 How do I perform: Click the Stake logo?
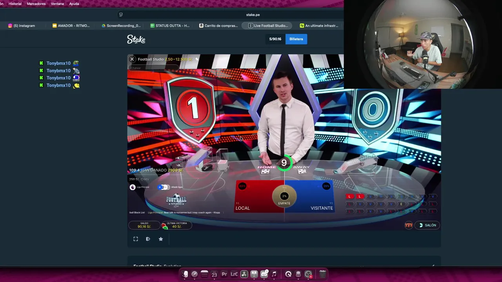click(x=136, y=39)
